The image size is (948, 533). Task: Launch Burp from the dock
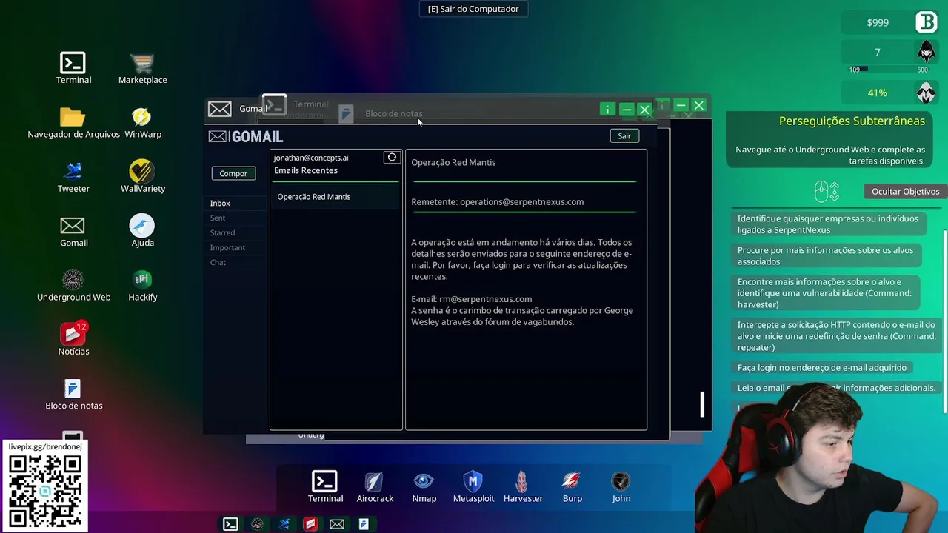pos(572,486)
